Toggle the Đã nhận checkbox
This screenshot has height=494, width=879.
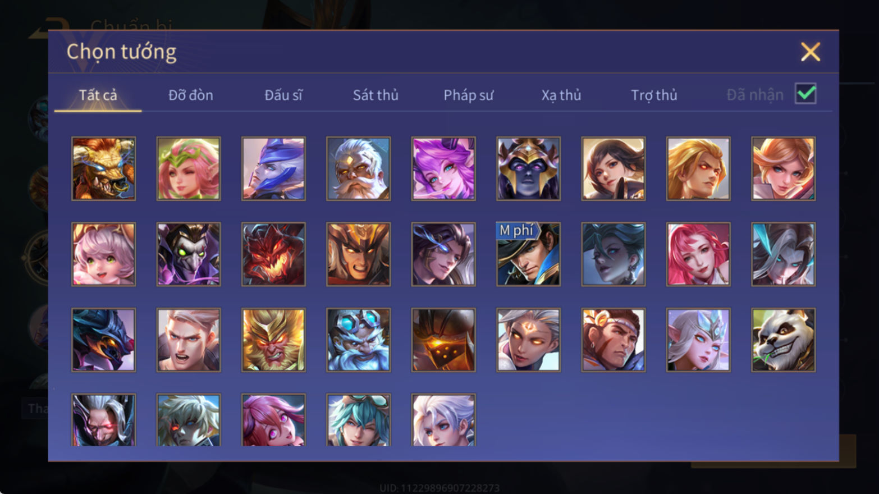tap(805, 94)
